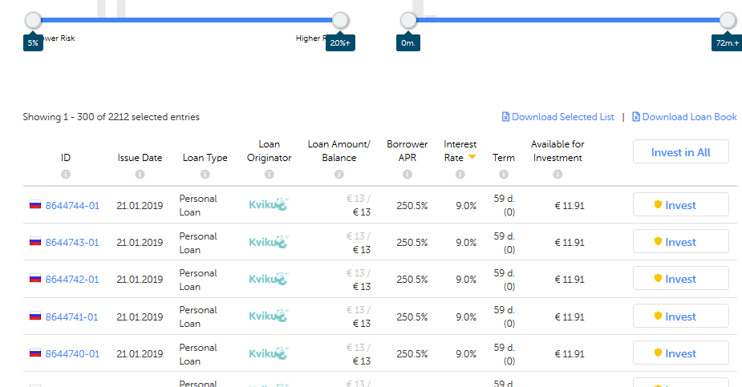Click info icon under ID column header

pyautogui.click(x=66, y=174)
